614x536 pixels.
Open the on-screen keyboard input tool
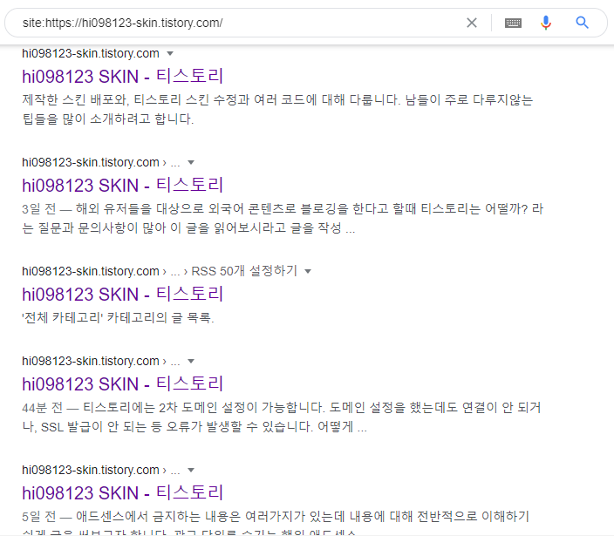click(x=513, y=23)
